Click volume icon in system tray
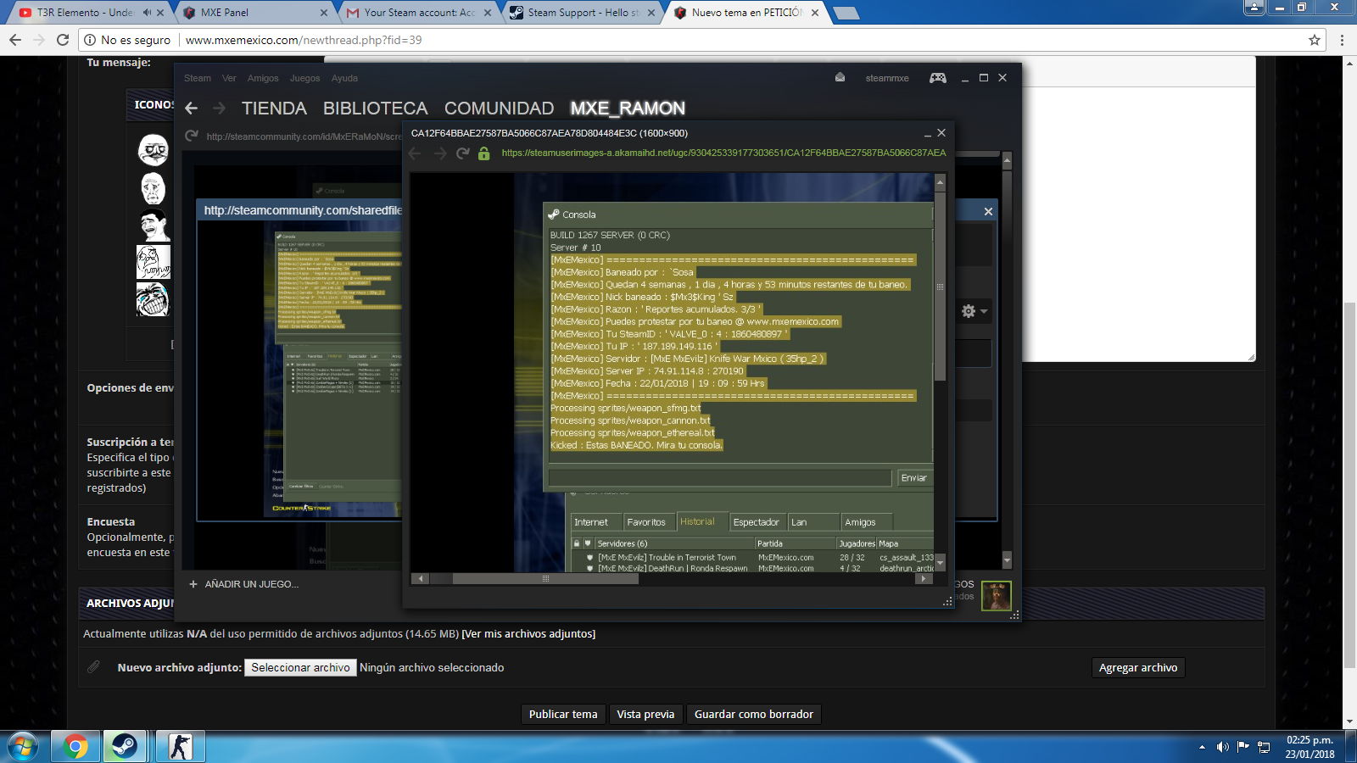The width and height of the screenshot is (1357, 763). point(1222,747)
